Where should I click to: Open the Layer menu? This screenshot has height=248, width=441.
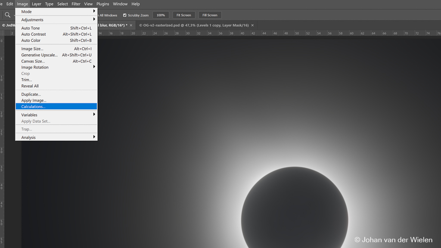tap(37, 4)
